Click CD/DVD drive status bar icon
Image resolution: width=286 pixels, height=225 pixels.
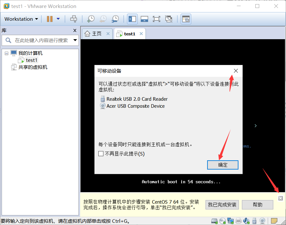222,221
